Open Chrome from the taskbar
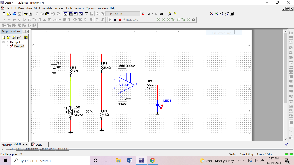Image resolution: width=294 pixels, height=165 pixels. pos(152,160)
